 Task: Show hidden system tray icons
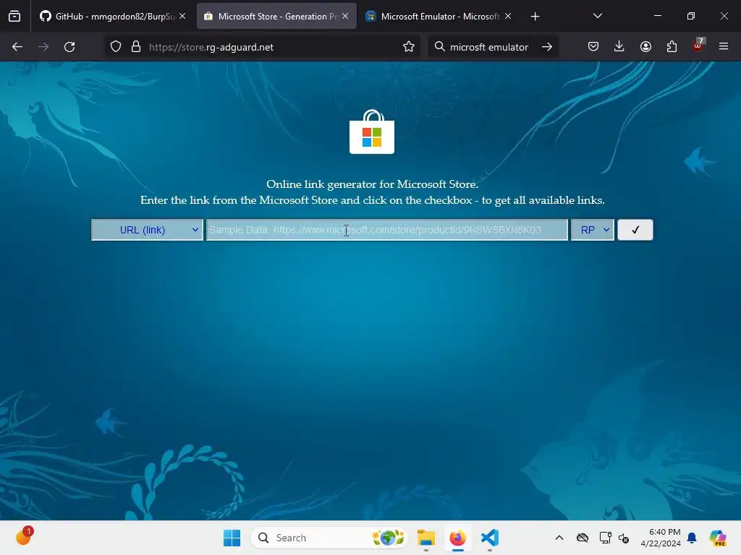559,538
